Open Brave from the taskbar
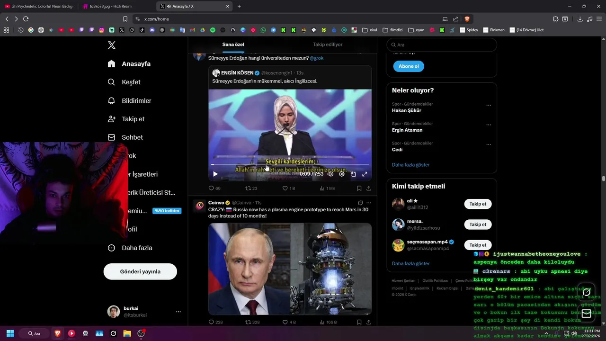The width and height of the screenshot is (606, 341). coord(58,333)
